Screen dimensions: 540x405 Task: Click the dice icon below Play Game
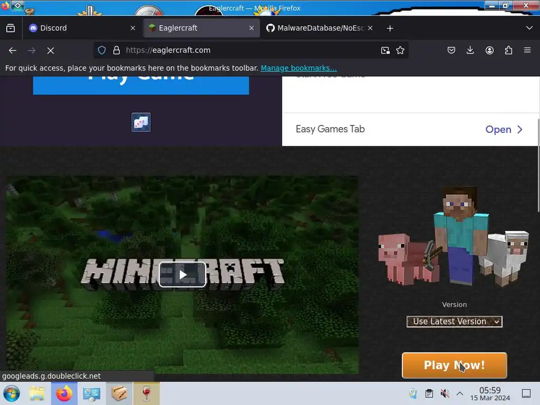(141, 122)
